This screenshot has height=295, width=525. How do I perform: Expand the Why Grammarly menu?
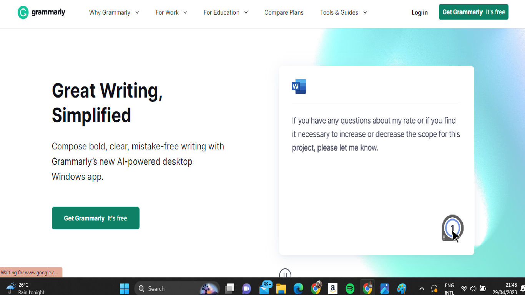114,12
